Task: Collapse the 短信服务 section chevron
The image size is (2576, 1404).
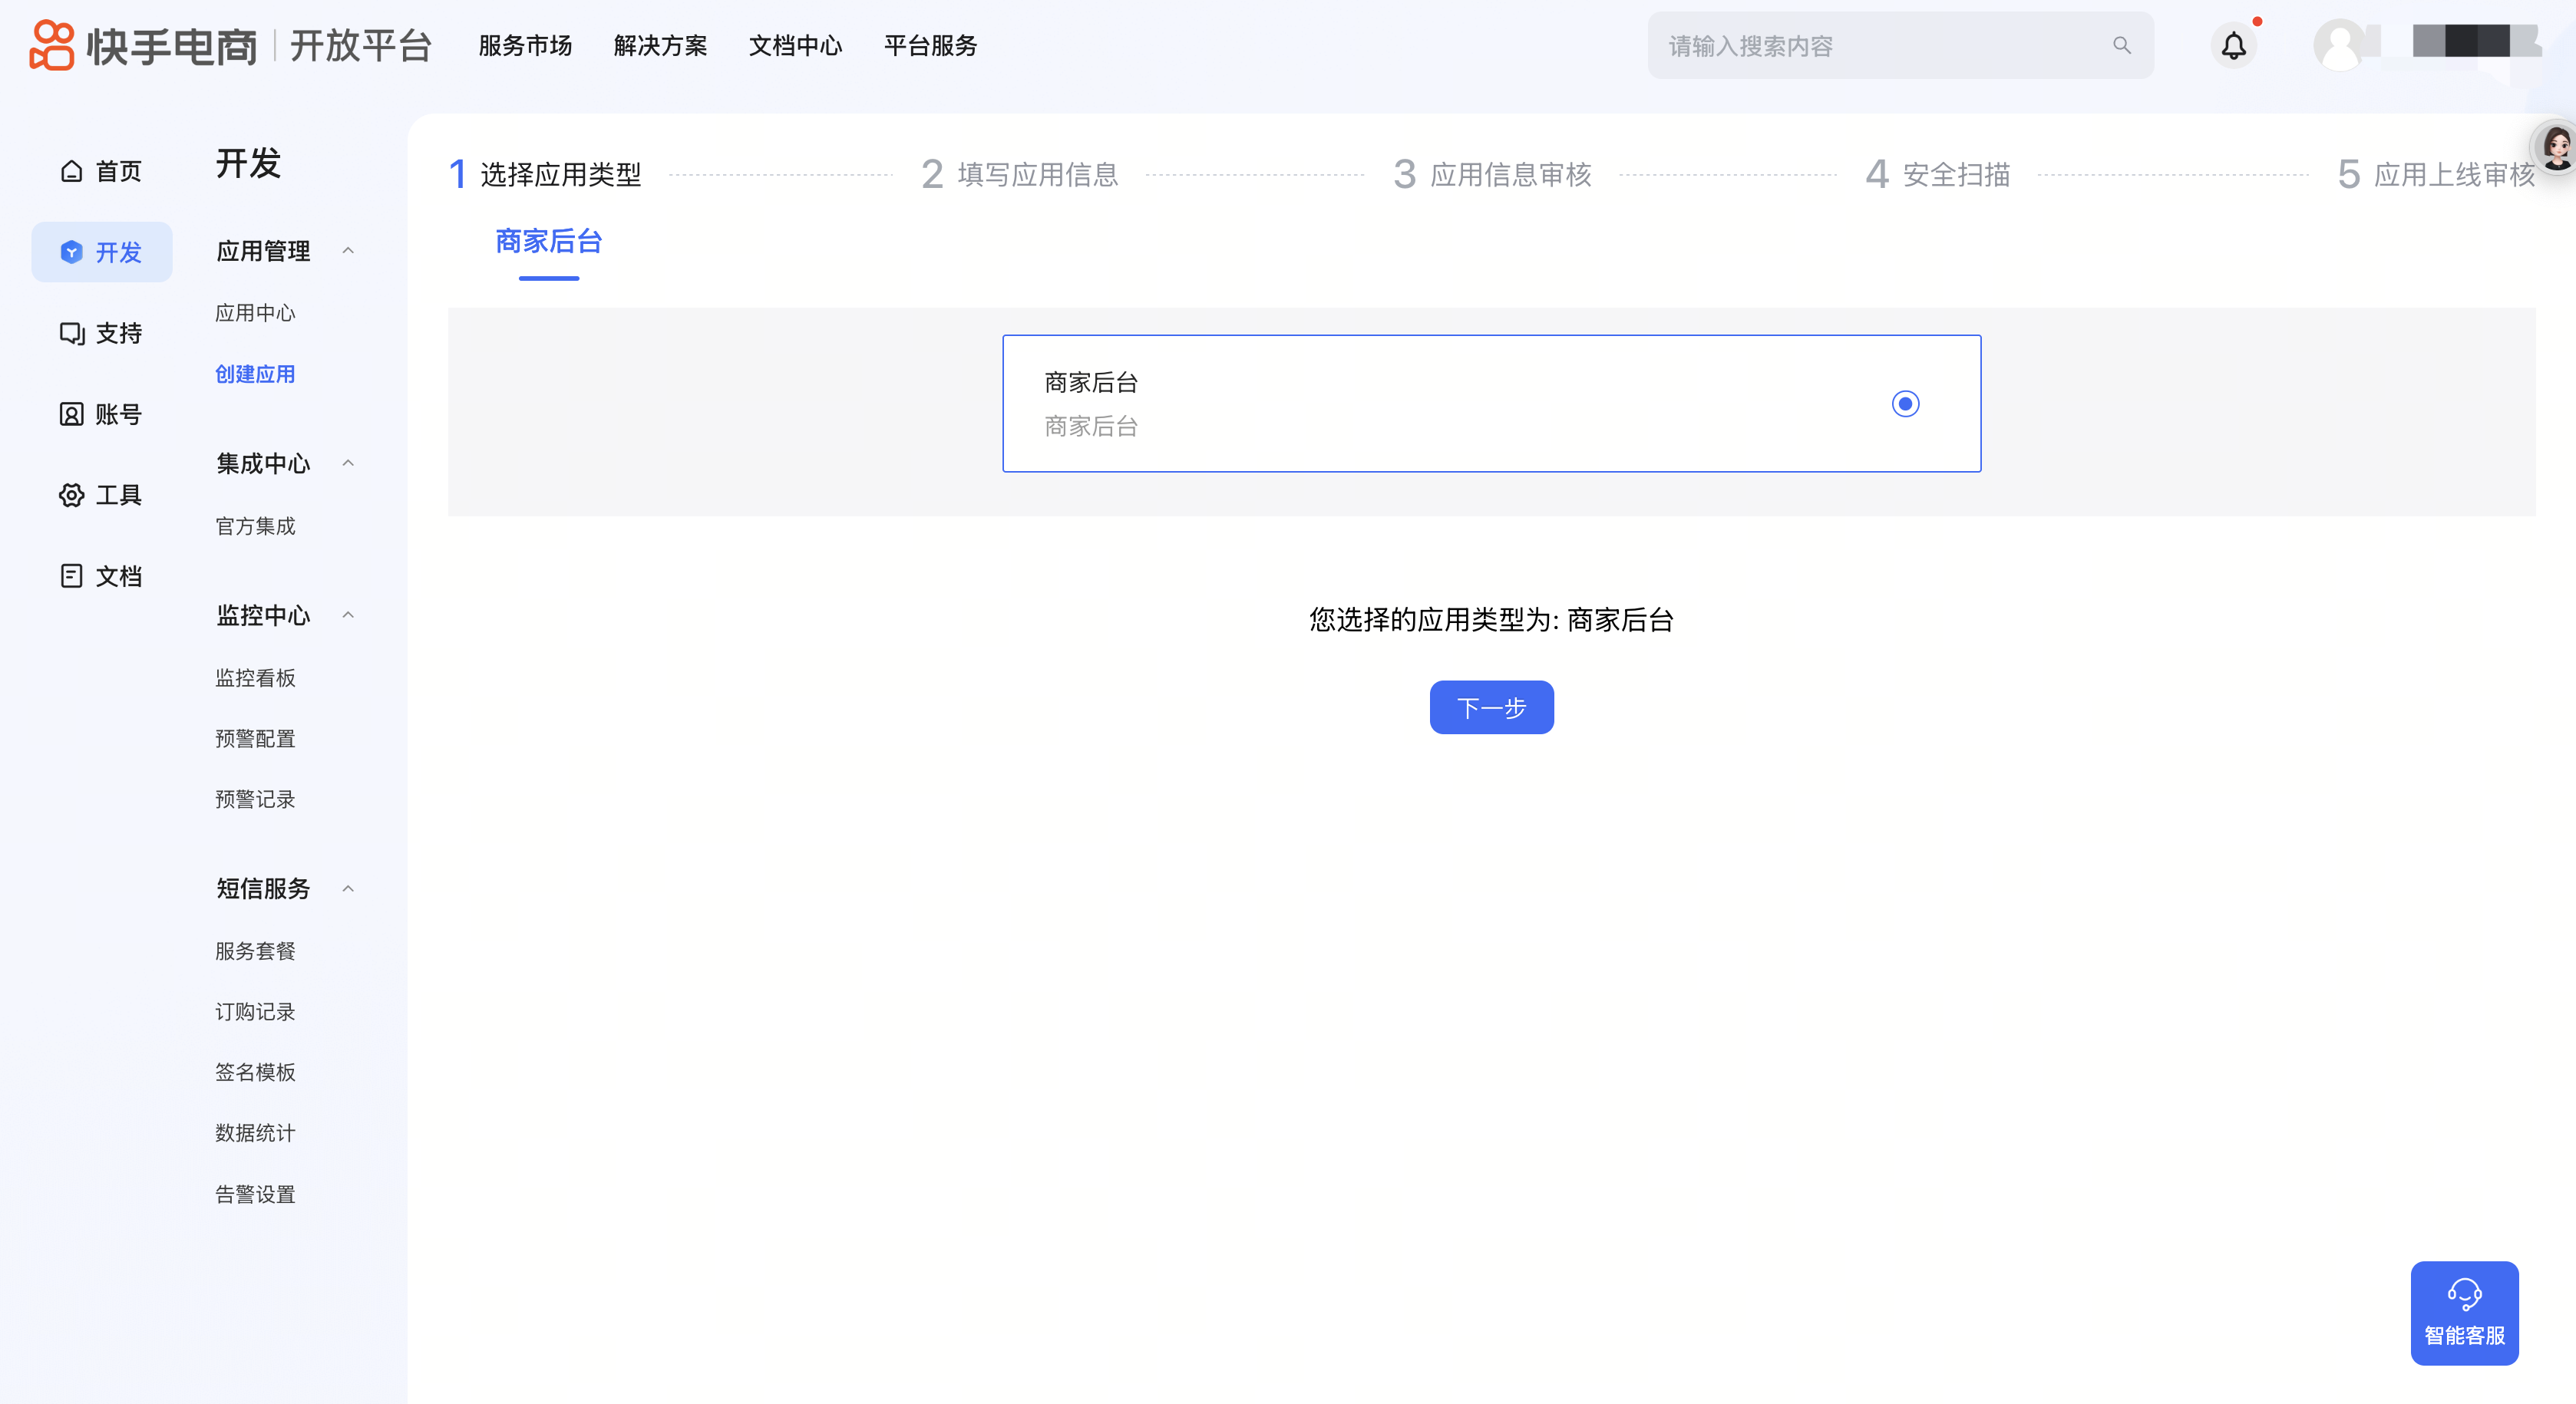Action: [x=348, y=889]
